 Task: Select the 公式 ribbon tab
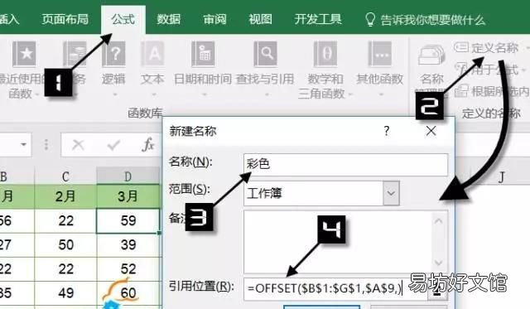(x=123, y=19)
